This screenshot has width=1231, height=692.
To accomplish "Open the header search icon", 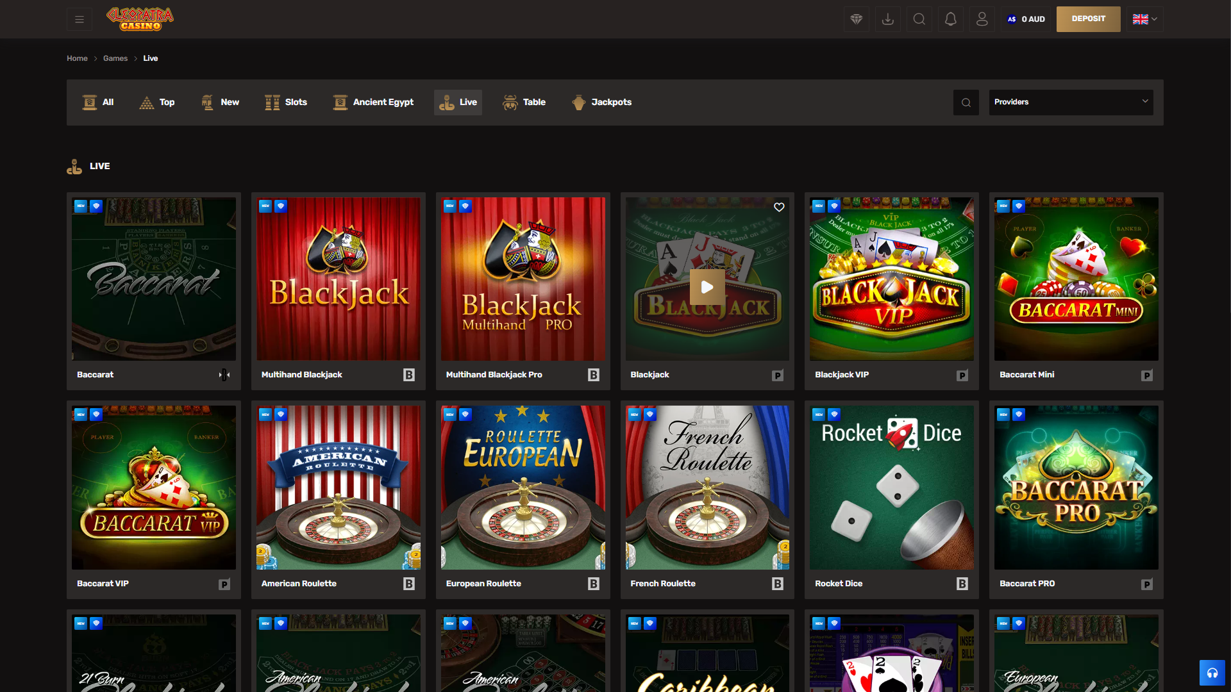I will click(919, 19).
